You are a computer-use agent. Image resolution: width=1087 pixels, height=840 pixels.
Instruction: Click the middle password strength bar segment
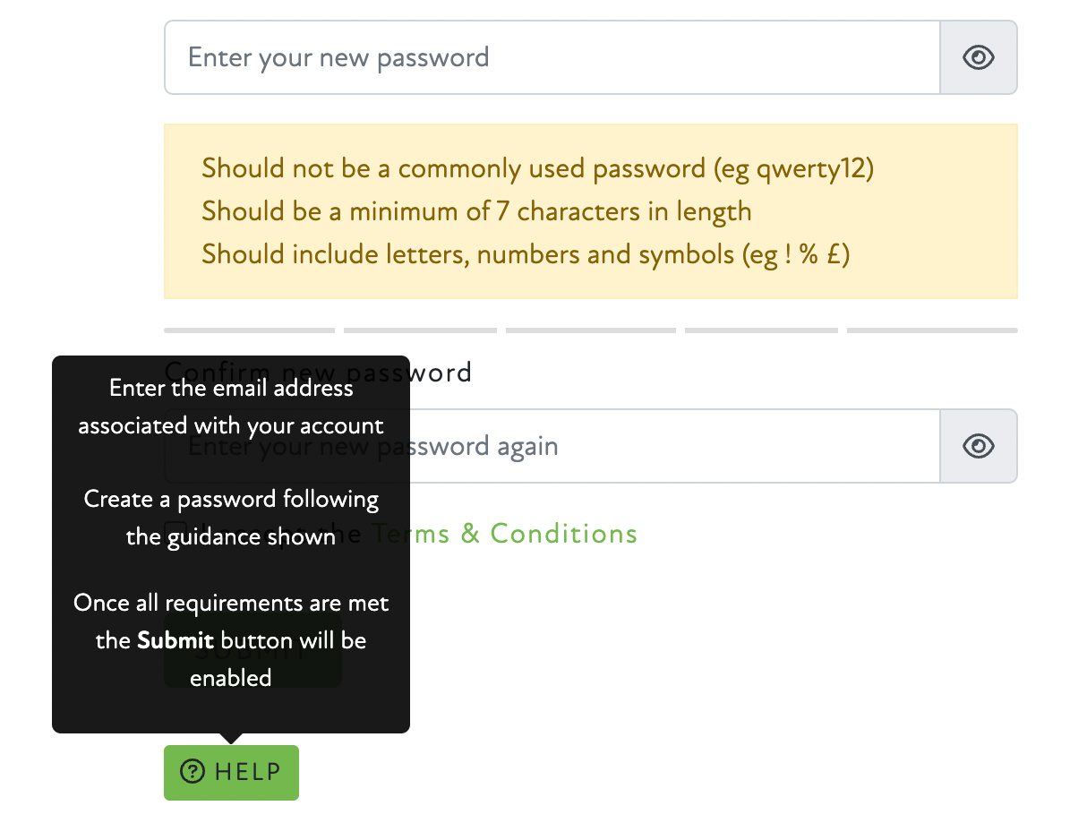pos(590,330)
